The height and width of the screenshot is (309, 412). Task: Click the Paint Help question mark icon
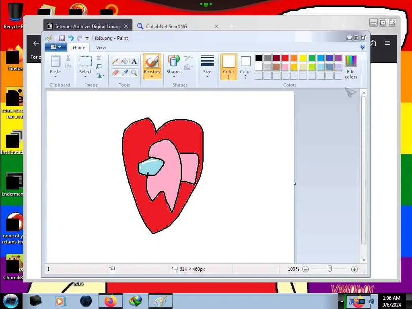point(363,47)
